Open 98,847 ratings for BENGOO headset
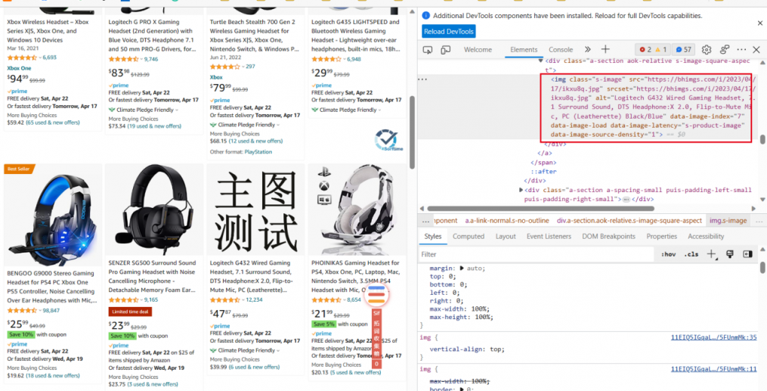The width and height of the screenshot is (767, 391). point(51,310)
